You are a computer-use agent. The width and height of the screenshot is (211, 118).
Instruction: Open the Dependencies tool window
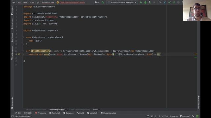[x=108, y=113]
